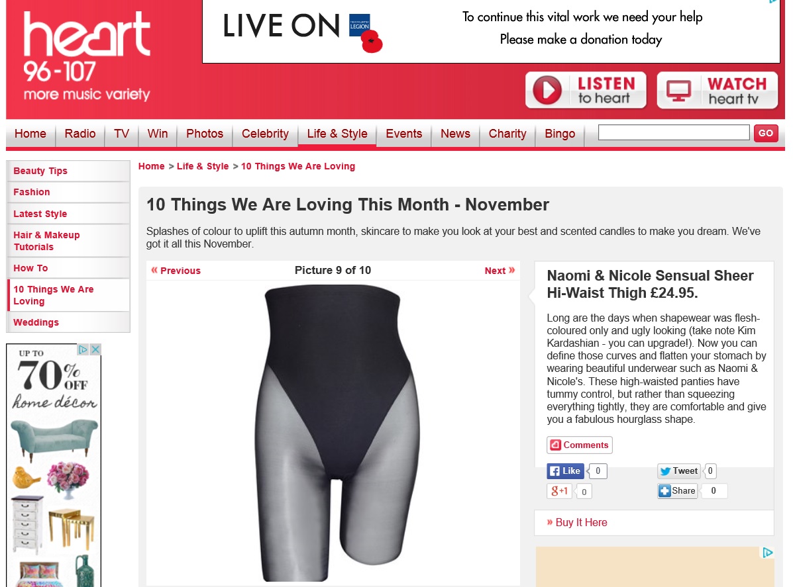
Task: Close the home décor ad
Action: 95,349
